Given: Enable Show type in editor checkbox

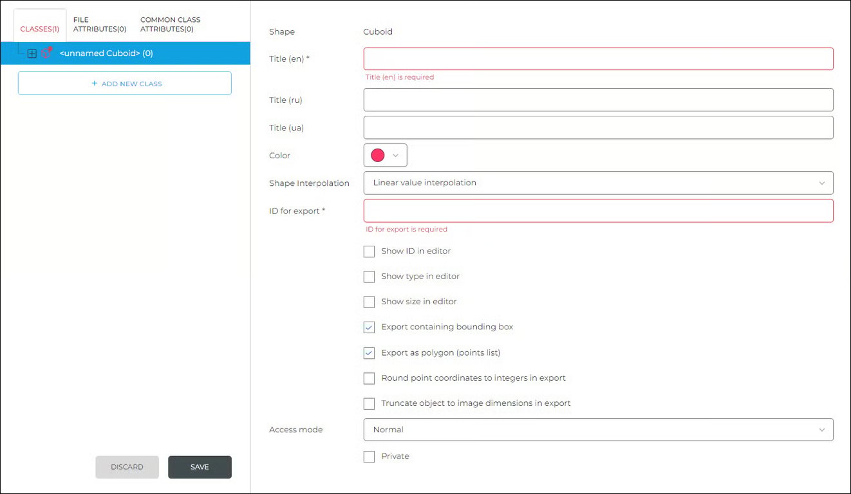Looking at the screenshot, I should pyautogui.click(x=369, y=277).
